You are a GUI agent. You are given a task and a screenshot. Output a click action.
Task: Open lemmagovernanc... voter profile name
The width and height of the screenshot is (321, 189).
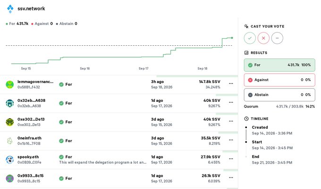[35, 82]
